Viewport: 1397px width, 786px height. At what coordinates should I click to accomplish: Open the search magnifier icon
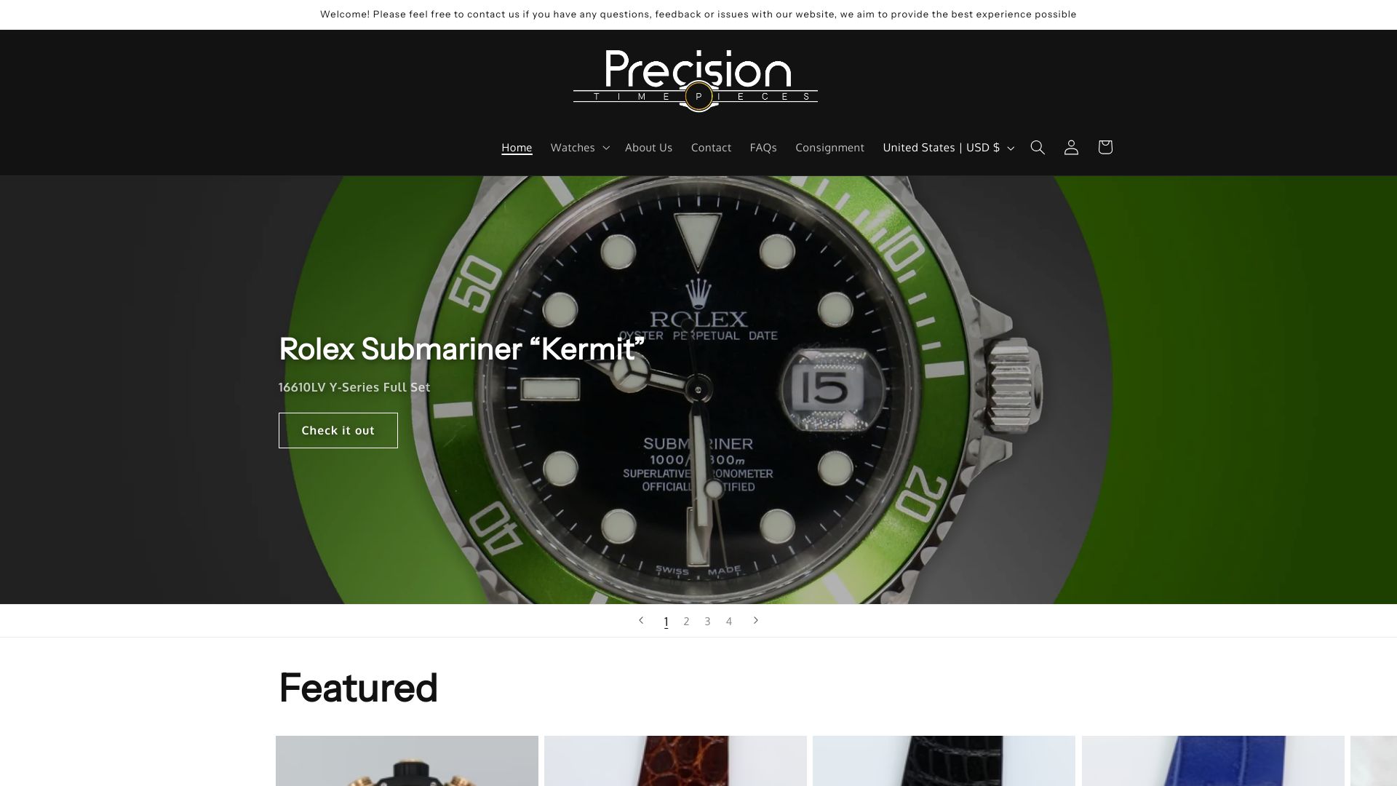point(1038,148)
